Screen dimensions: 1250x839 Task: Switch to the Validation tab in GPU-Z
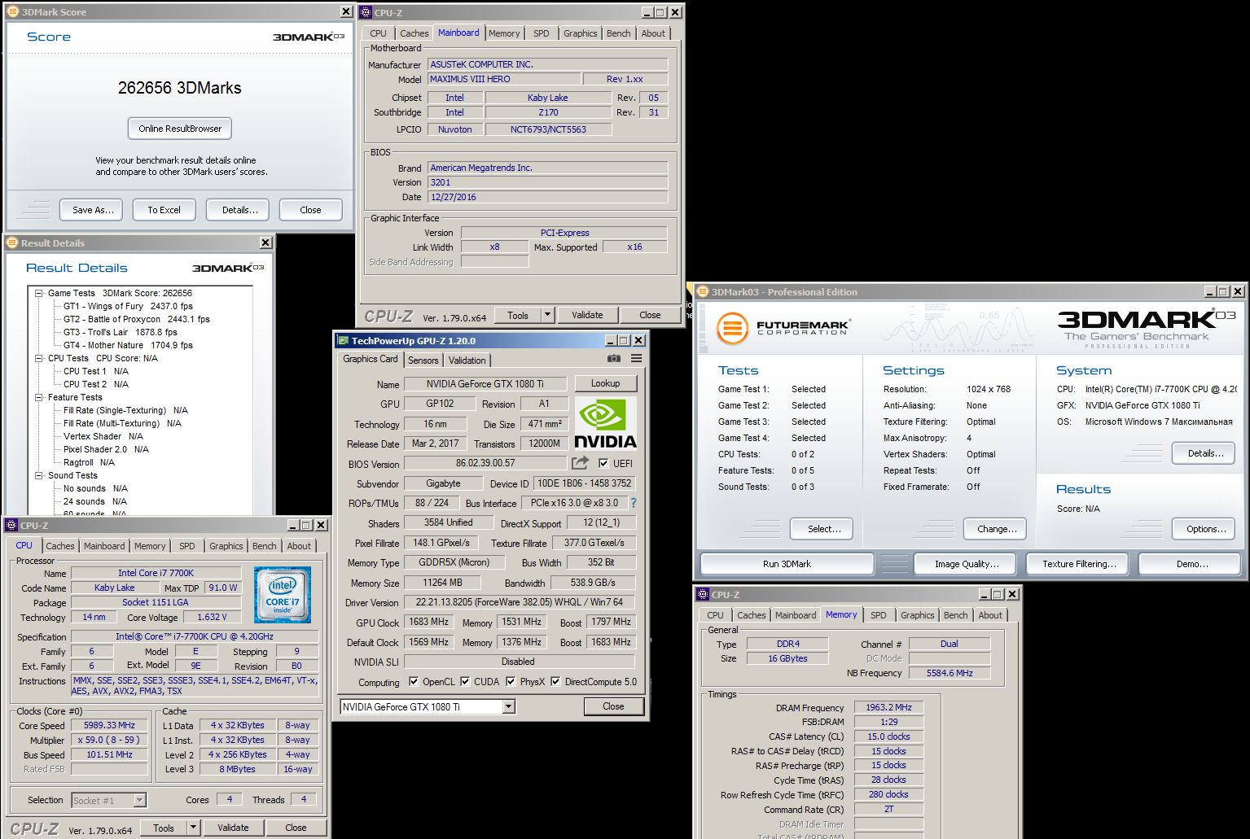pos(467,361)
